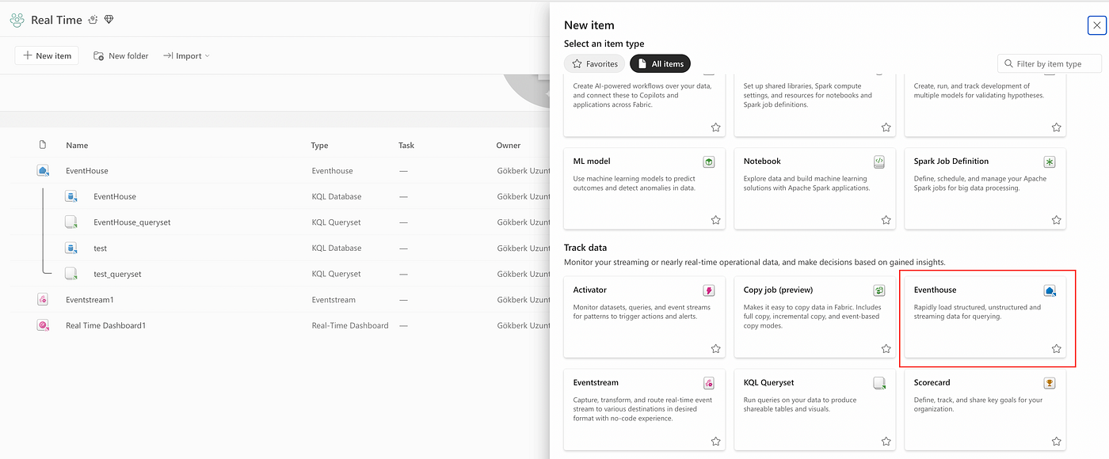
Task: Click the test KQL Database icon
Action: coord(71,248)
